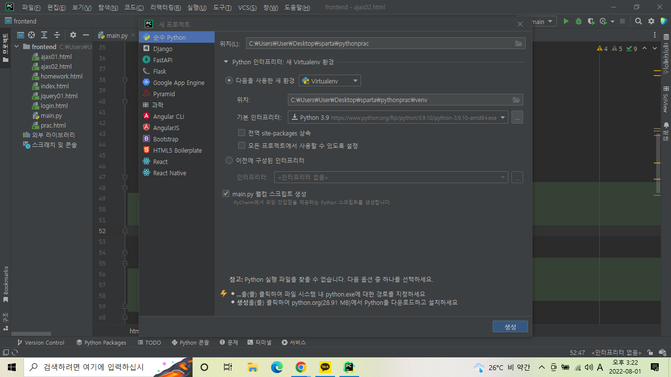
Task: Click the Windows Start button
Action: [x=12, y=367]
